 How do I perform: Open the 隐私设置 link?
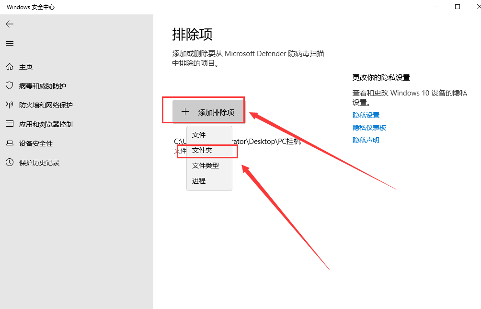click(x=366, y=115)
